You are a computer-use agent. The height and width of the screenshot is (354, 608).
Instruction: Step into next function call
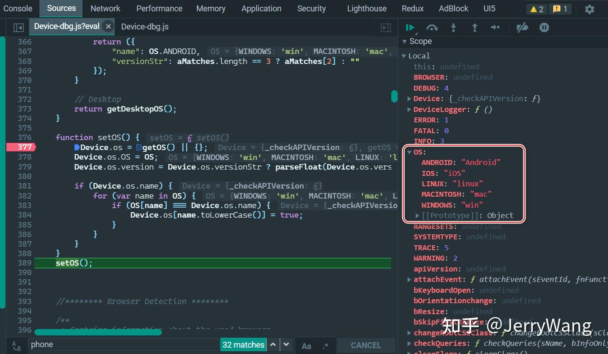coord(453,28)
